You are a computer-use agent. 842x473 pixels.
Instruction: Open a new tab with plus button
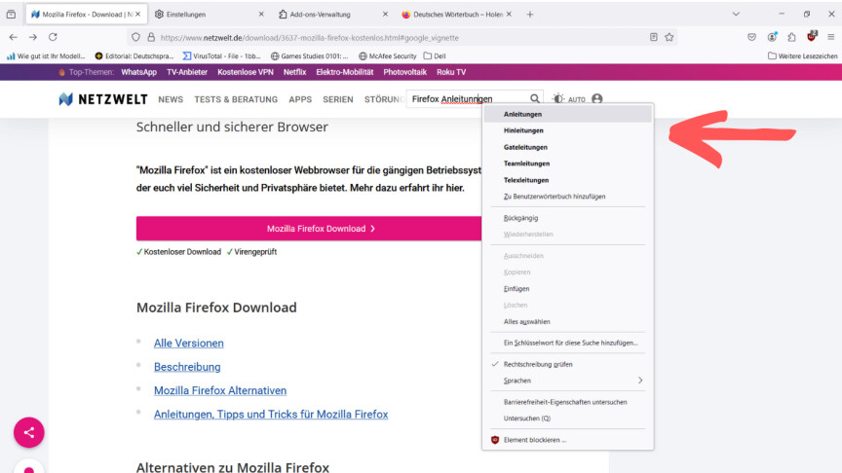point(530,15)
